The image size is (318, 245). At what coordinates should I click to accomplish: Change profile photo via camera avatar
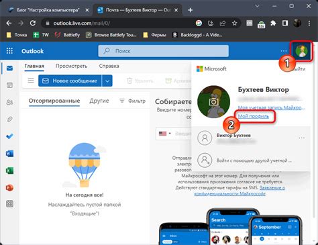(x=213, y=102)
